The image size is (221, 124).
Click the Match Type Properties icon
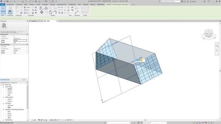click(21, 13)
